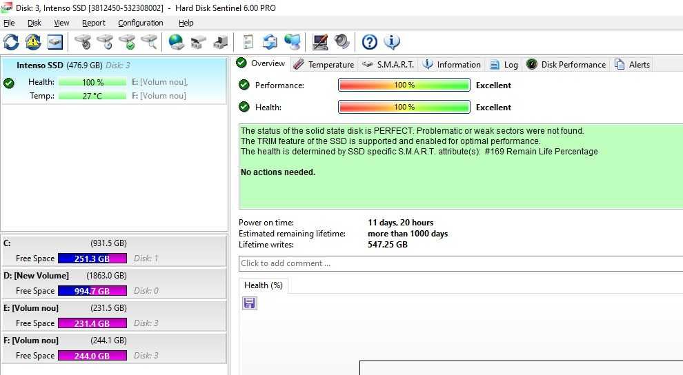Open the Report menu
Screen dimensions: 683x375
pos(94,23)
